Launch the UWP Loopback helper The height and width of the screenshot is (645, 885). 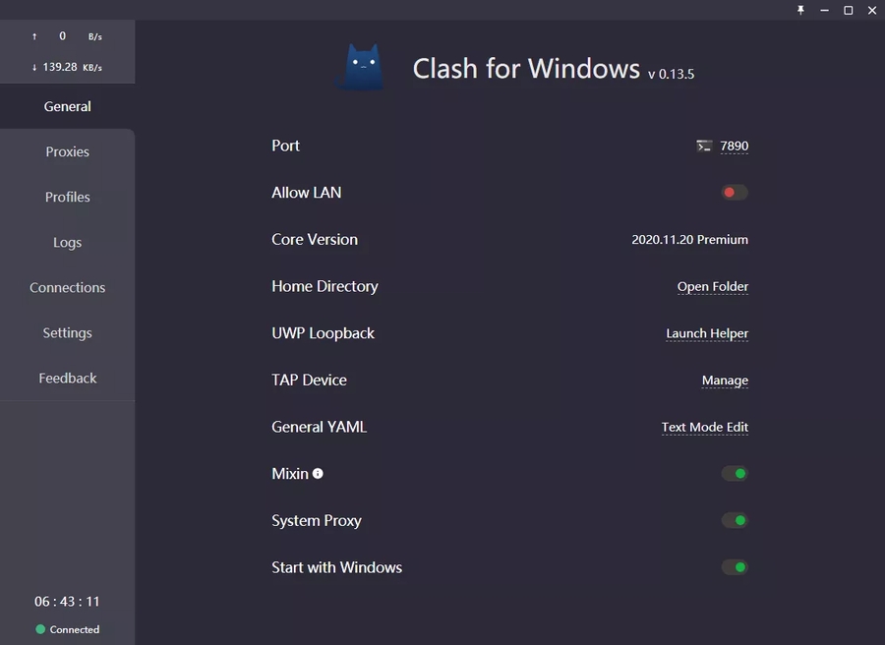coord(707,333)
